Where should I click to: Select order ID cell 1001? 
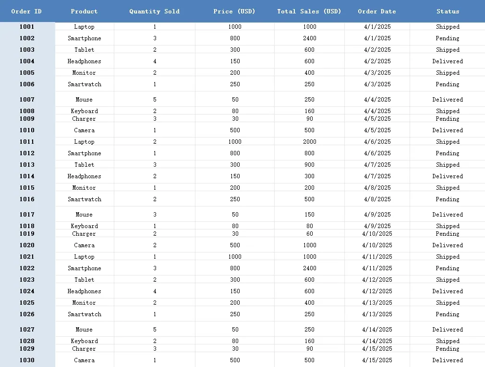(x=27, y=27)
